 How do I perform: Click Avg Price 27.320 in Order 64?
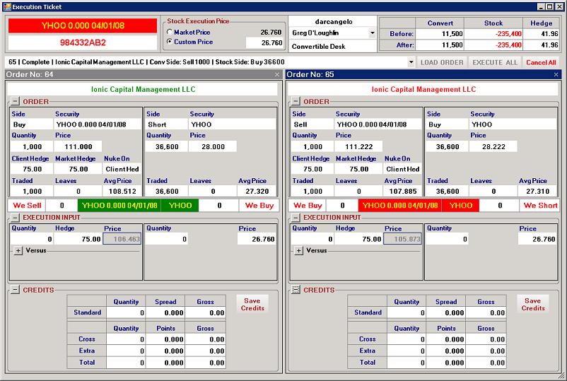click(x=257, y=191)
